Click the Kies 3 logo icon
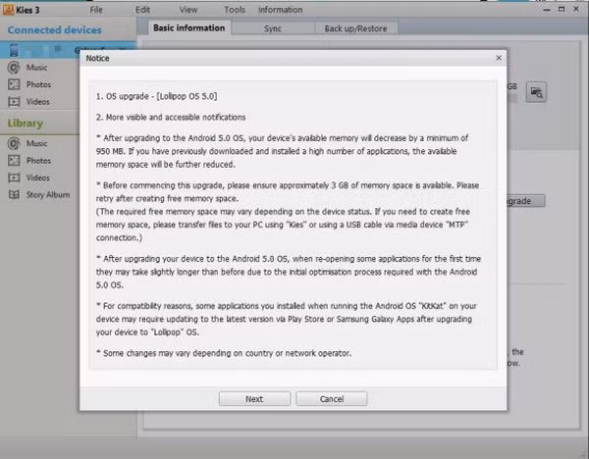This screenshot has height=459, width=589. pos(8,9)
